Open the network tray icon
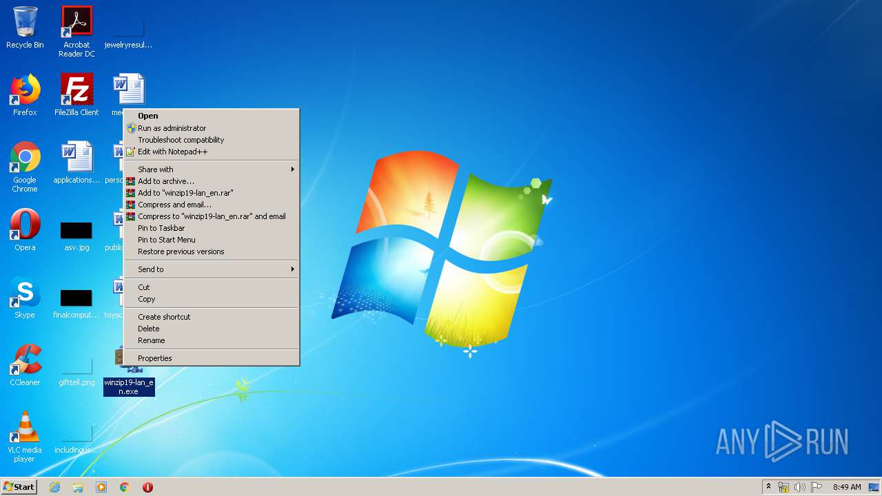Viewport: 882px width, 496px height. tap(783, 487)
